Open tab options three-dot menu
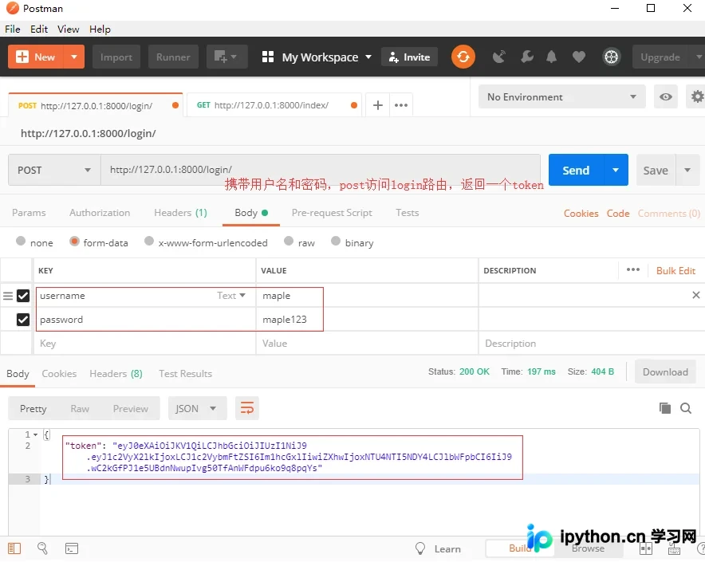This screenshot has width=705, height=562. (401, 105)
